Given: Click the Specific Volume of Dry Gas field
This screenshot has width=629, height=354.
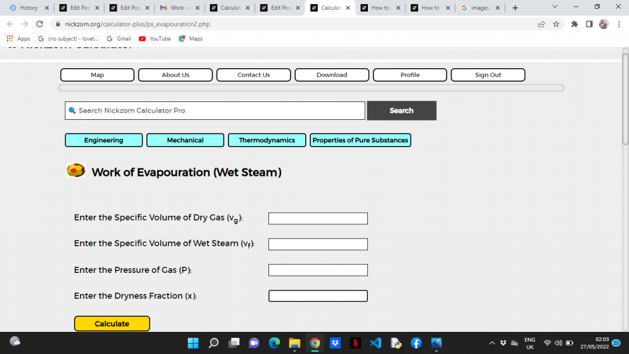Looking at the screenshot, I should click(318, 218).
